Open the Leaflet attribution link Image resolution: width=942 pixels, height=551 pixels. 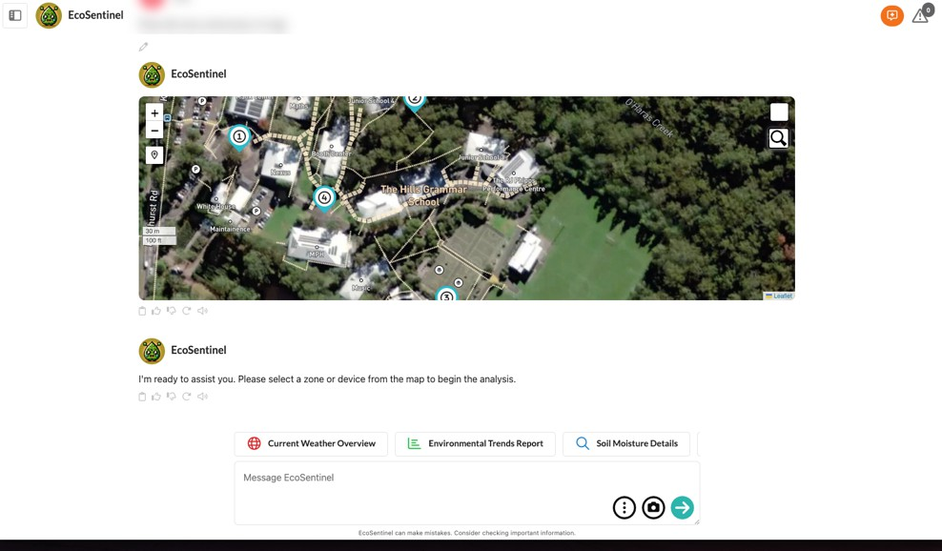[x=779, y=296]
